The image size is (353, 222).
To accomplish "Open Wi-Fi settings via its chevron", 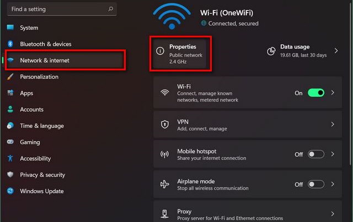I will point(333,93).
